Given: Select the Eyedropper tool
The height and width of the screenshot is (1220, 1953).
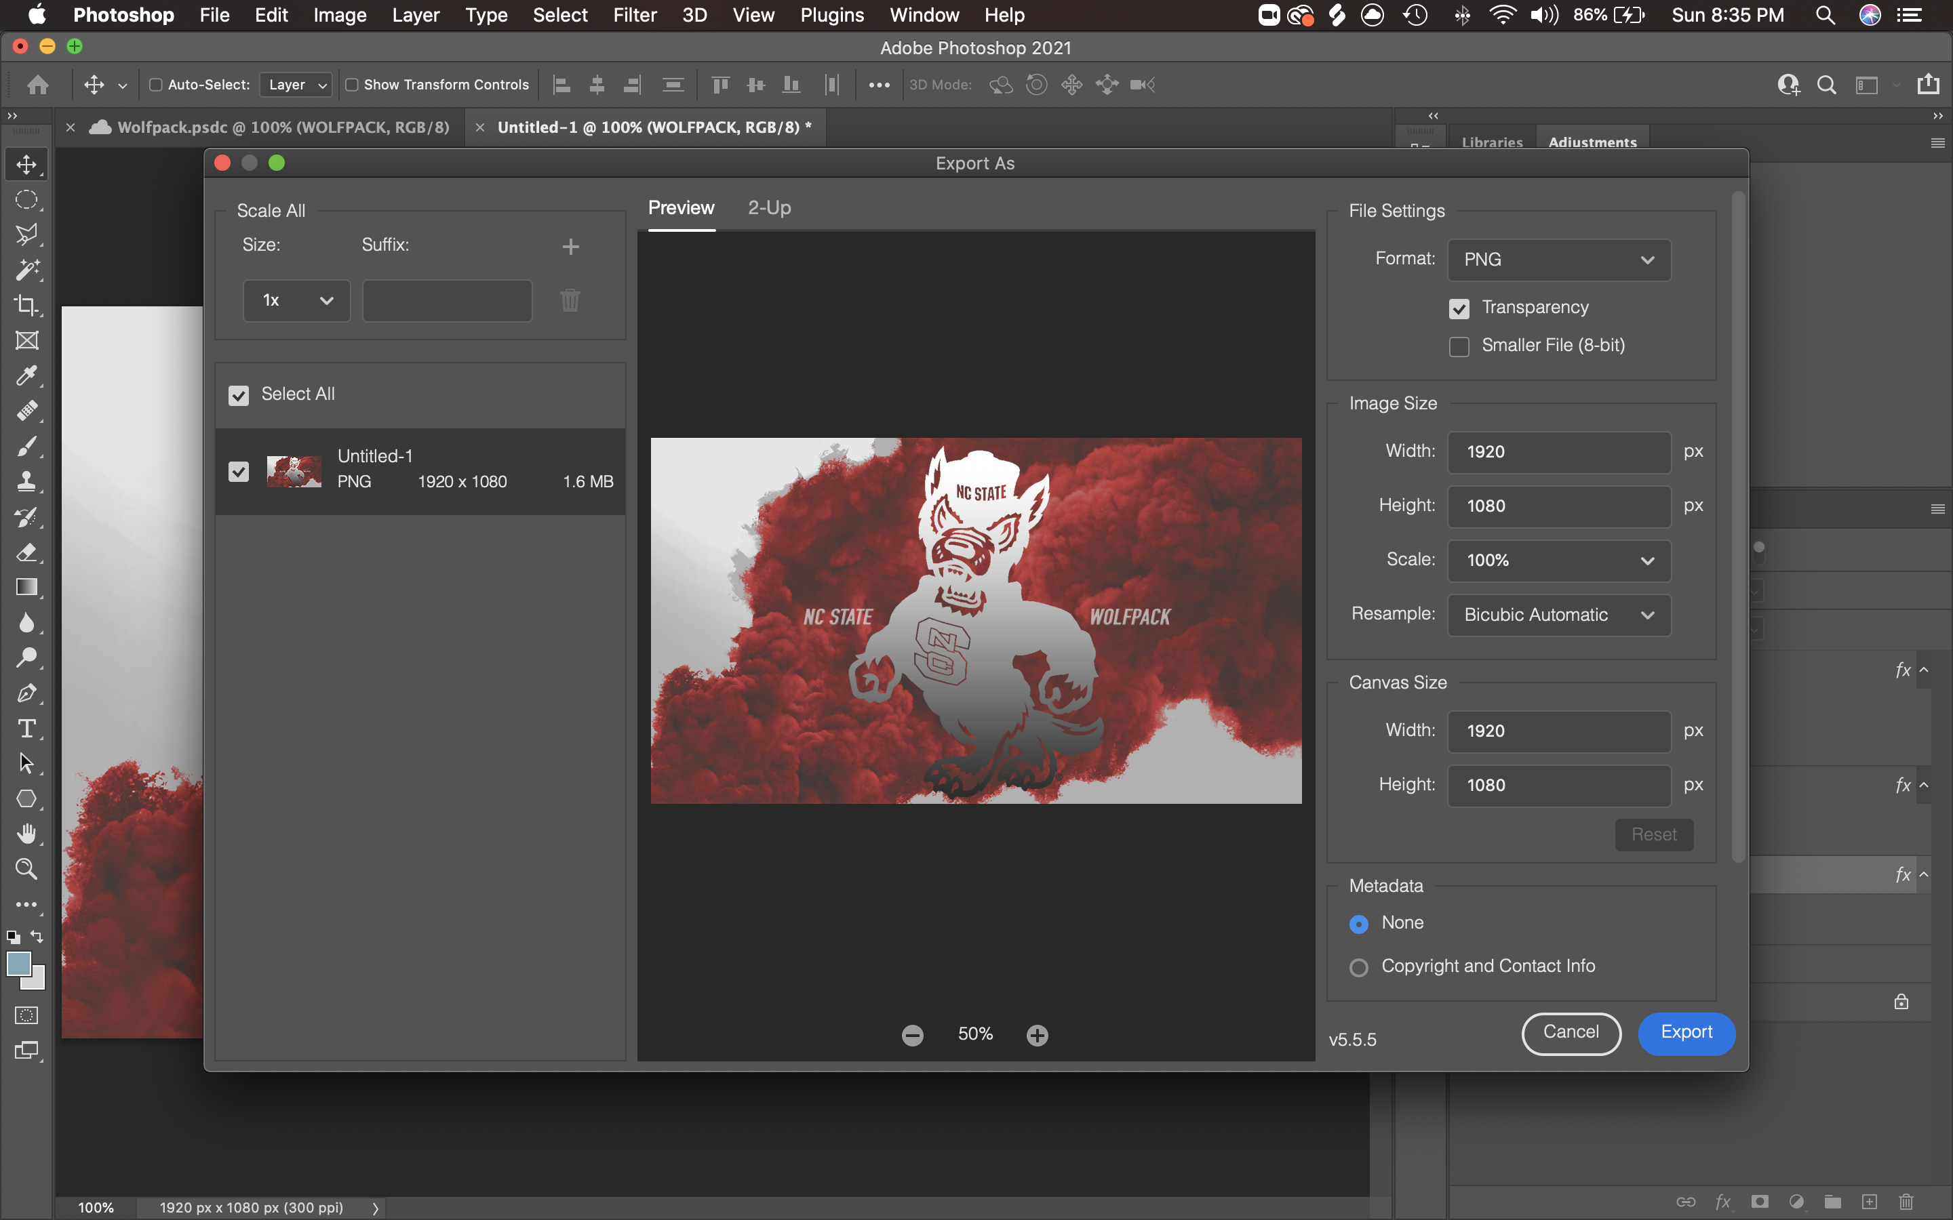Looking at the screenshot, I should pyautogui.click(x=26, y=376).
